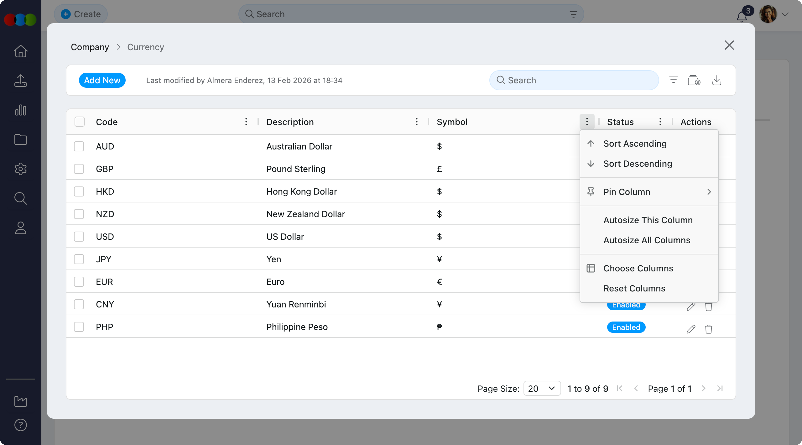The height and width of the screenshot is (445, 802).
Task: Choose Reset Columns in the menu
Action: [x=634, y=288]
